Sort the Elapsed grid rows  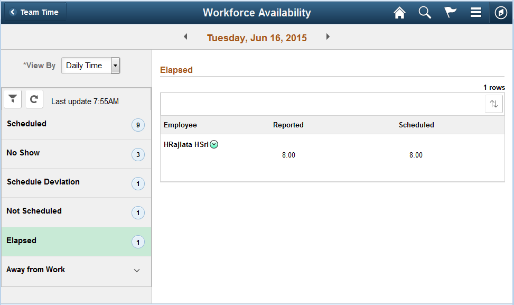pyautogui.click(x=494, y=104)
